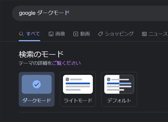168x122 pixels.
Task: Click the newspaper icon for ニュース
Action: pos(144,34)
